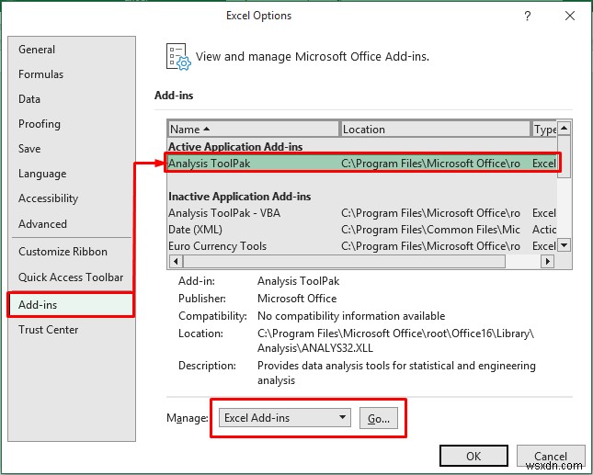Click the Go... button
This screenshot has height=475, width=593.
click(x=379, y=418)
